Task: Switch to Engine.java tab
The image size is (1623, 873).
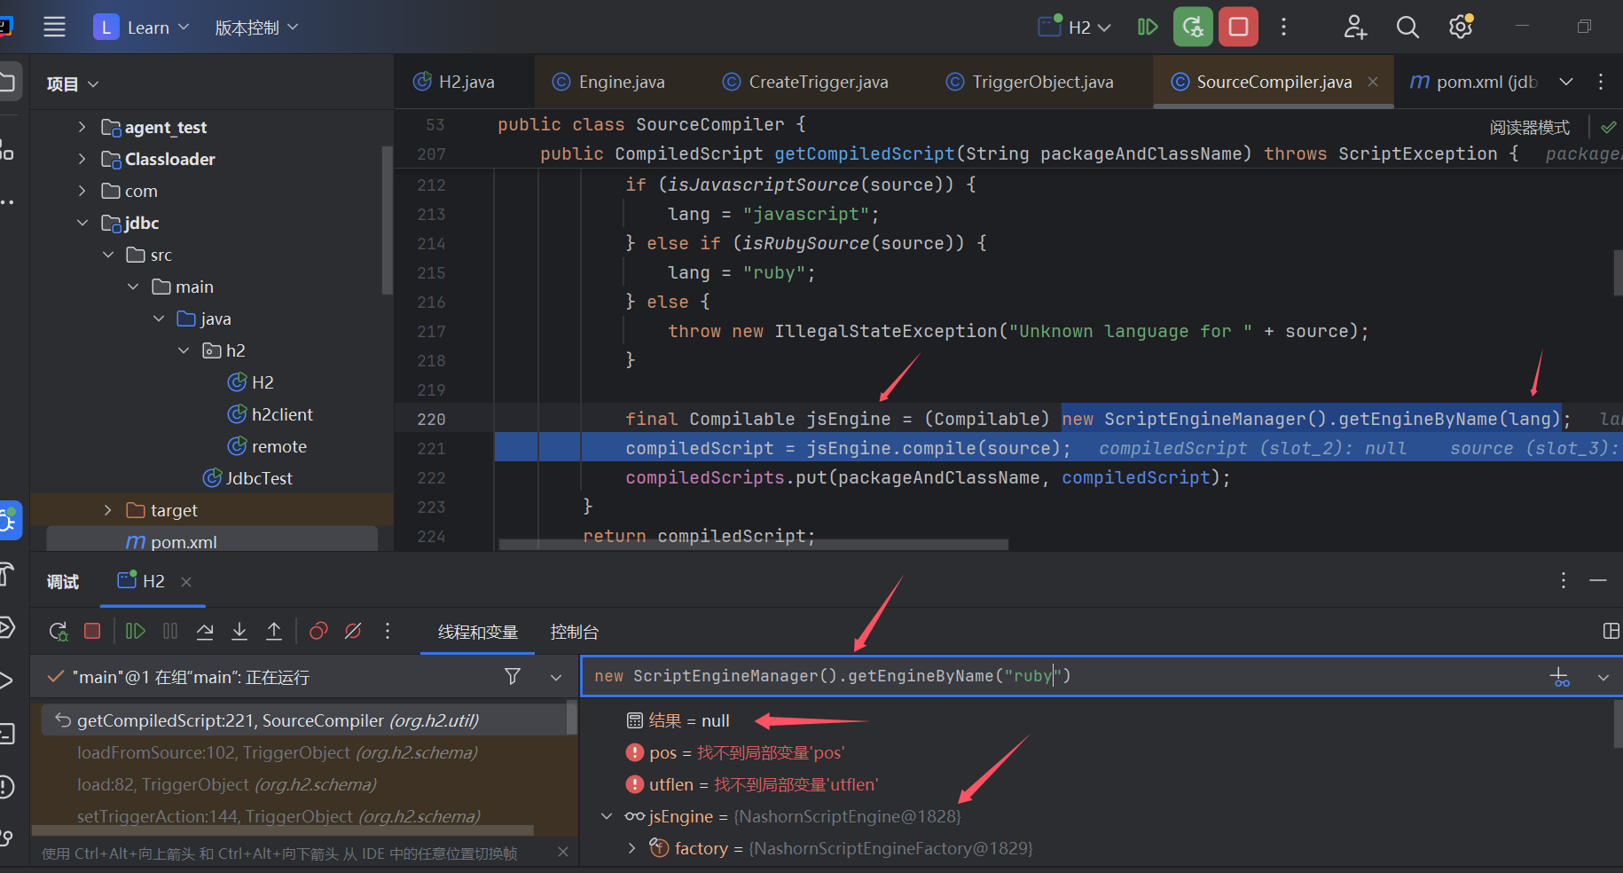Action: (608, 82)
